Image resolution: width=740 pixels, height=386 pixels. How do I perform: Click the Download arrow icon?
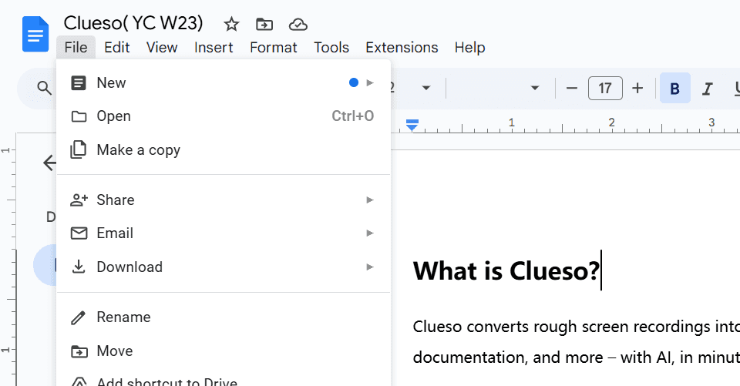[x=79, y=267]
